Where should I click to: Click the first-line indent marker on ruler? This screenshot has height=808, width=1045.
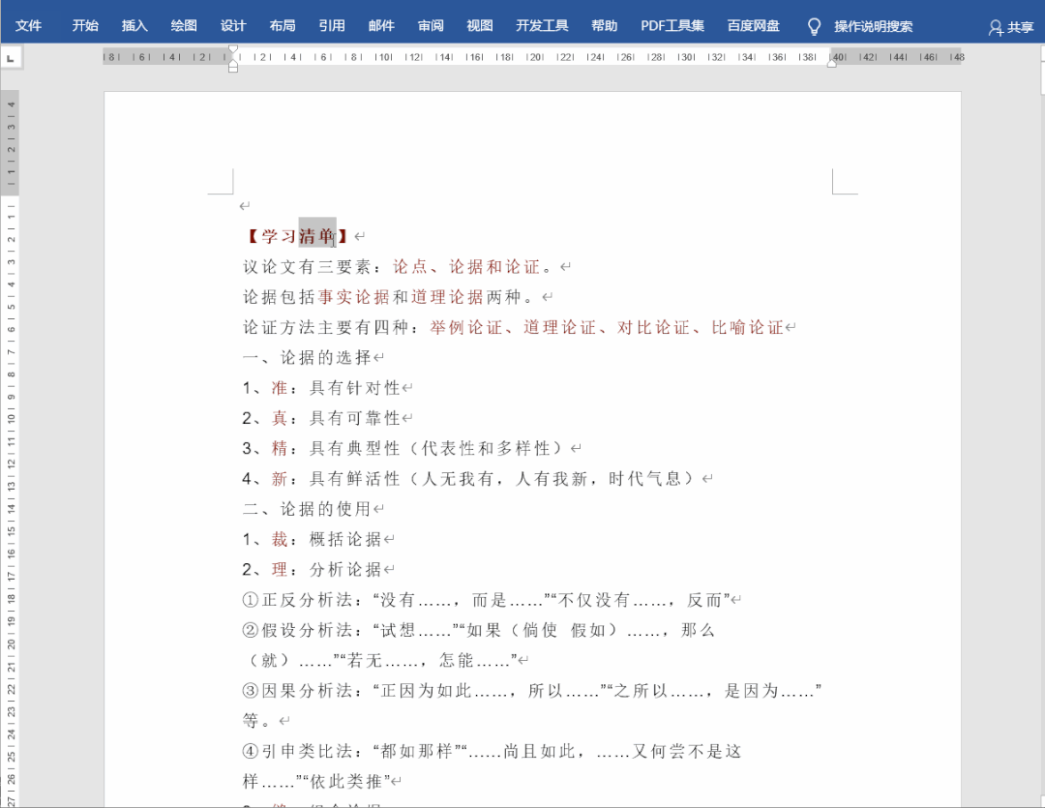click(233, 48)
